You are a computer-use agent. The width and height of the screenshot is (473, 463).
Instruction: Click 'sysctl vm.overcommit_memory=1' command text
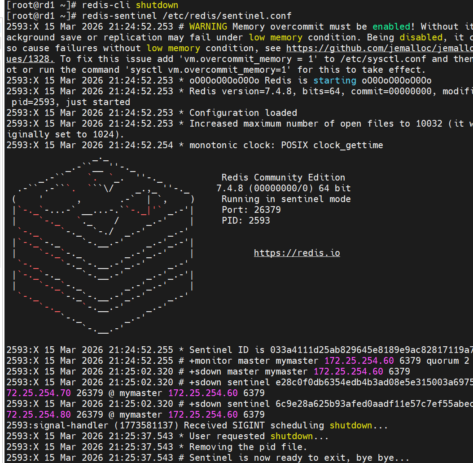point(208,70)
